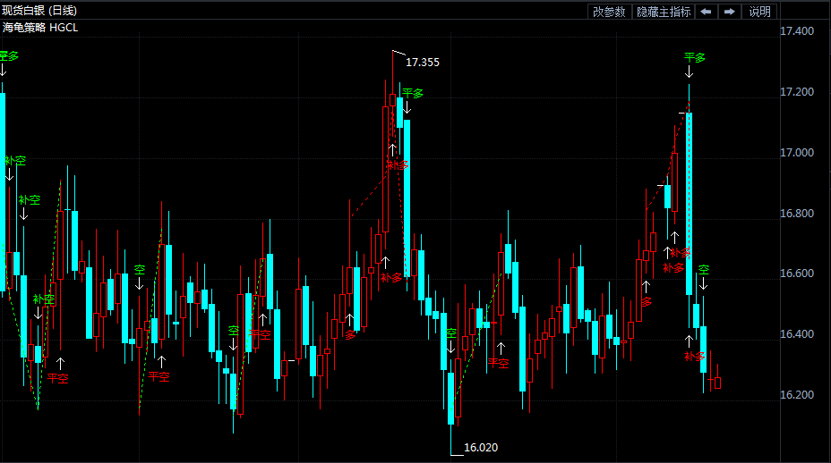Click the 16.400 price axis value
This screenshot has width=831, height=463.
pyautogui.click(x=797, y=334)
